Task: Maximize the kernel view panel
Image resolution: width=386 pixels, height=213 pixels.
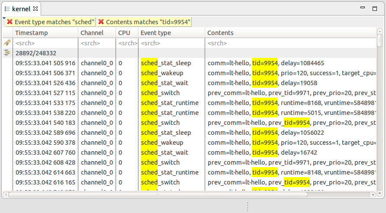Action: click(x=374, y=8)
